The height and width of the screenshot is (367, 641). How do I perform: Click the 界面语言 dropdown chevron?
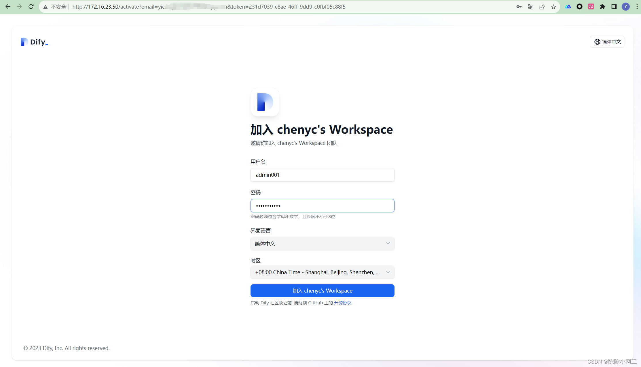388,243
